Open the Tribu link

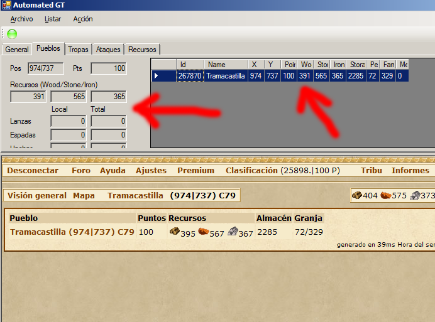coord(371,171)
